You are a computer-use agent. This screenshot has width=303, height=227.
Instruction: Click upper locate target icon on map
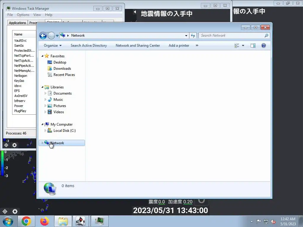tap(6, 145)
